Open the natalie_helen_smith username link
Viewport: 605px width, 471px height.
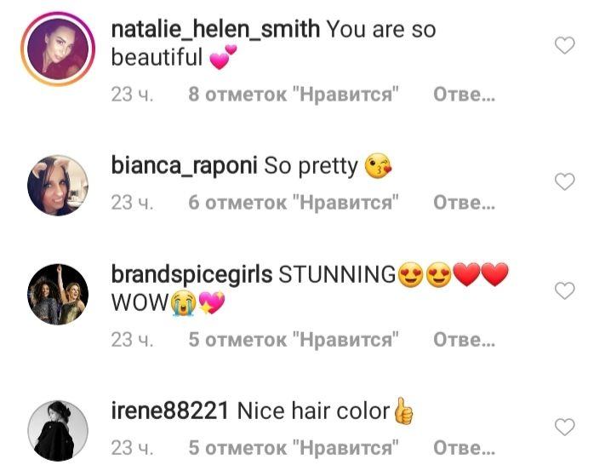point(215,29)
